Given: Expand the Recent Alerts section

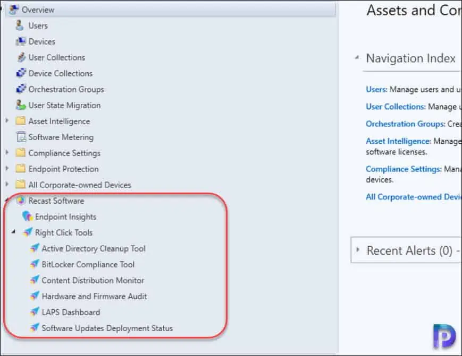Looking at the screenshot, I should coord(358,250).
